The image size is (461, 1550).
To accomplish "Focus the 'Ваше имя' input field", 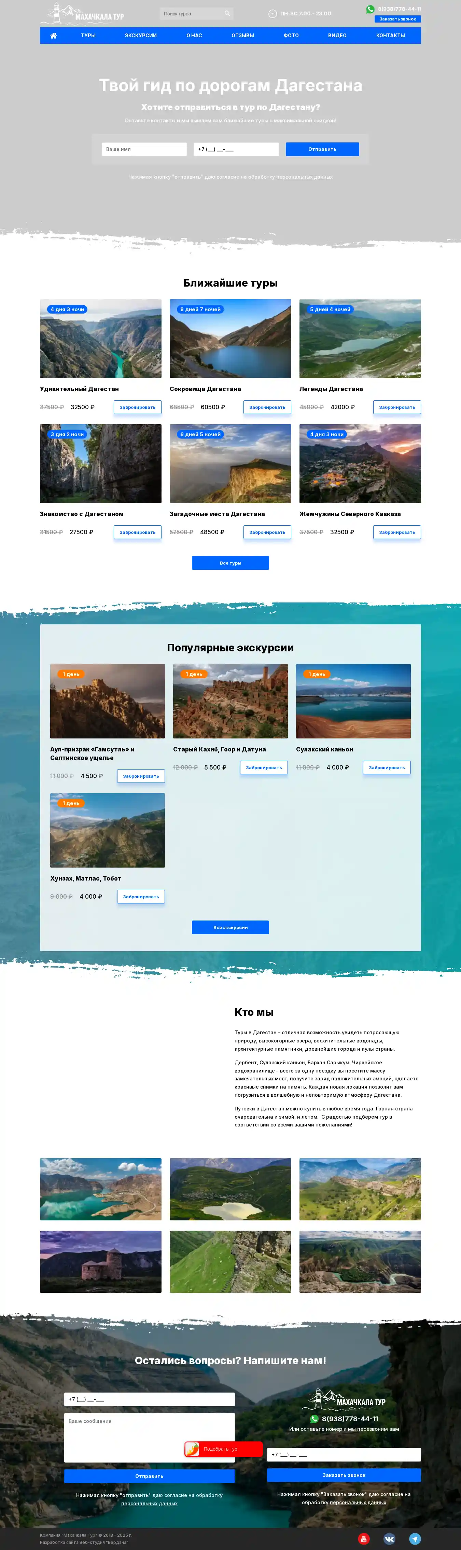I will click(144, 149).
